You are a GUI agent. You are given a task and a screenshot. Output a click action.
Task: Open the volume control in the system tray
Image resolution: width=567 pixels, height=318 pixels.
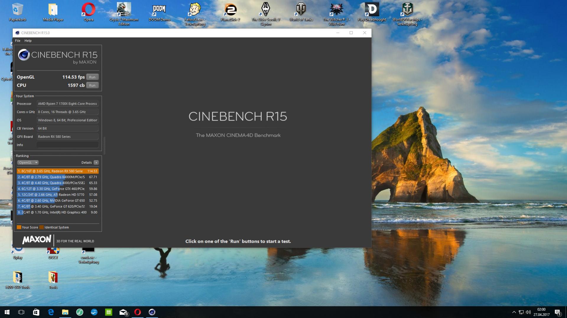coord(528,312)
